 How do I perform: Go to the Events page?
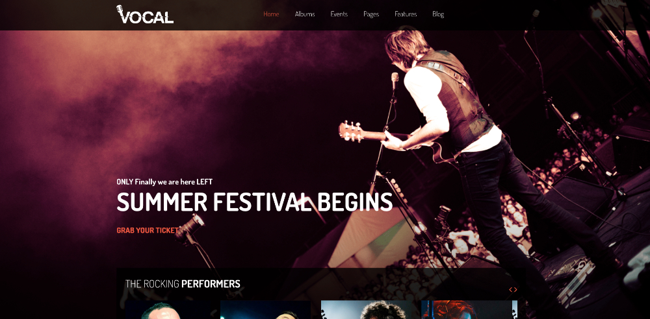coord(339,14)
